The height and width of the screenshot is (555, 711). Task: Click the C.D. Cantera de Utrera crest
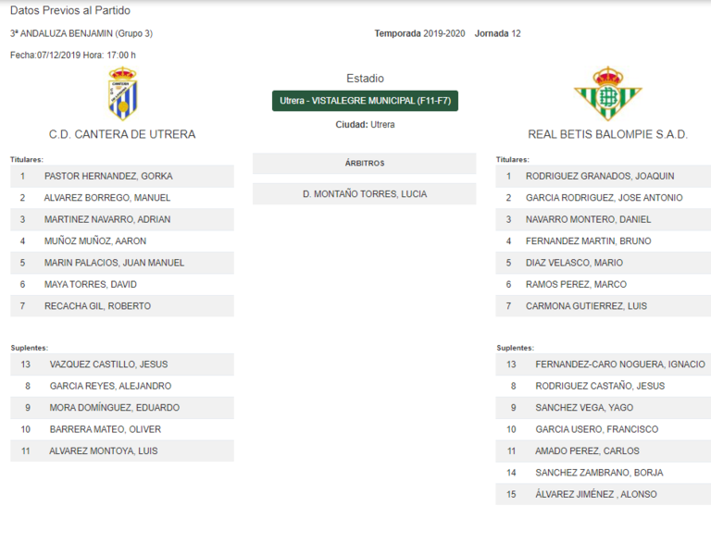click(122, 93)
